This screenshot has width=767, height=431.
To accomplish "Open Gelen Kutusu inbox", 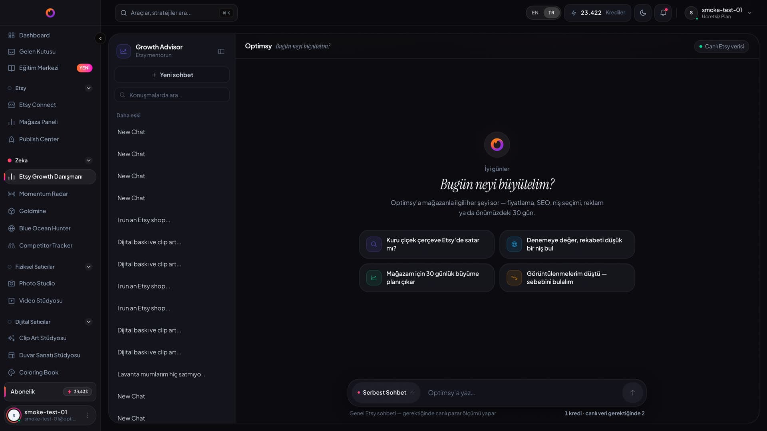I will (x=37, y=51).
